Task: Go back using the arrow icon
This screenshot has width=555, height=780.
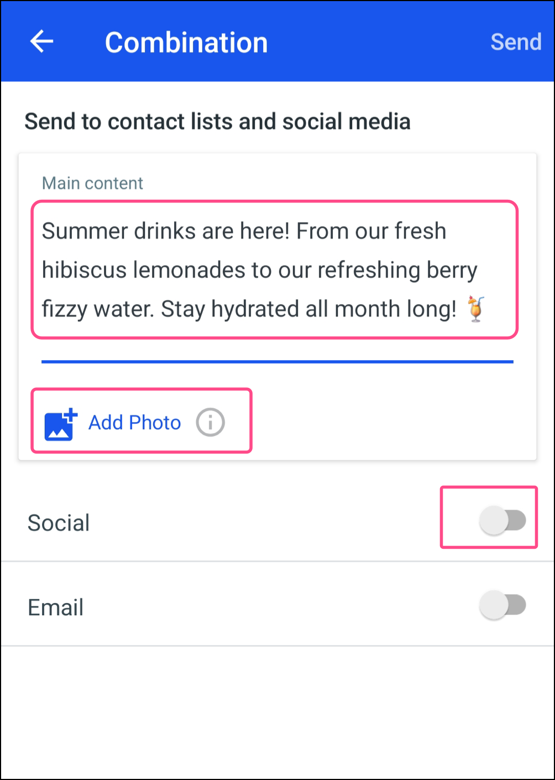Action: click(41, 41)
